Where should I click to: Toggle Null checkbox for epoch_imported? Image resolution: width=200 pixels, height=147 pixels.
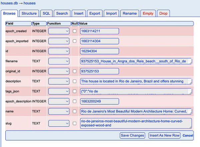tap(74, 41)
